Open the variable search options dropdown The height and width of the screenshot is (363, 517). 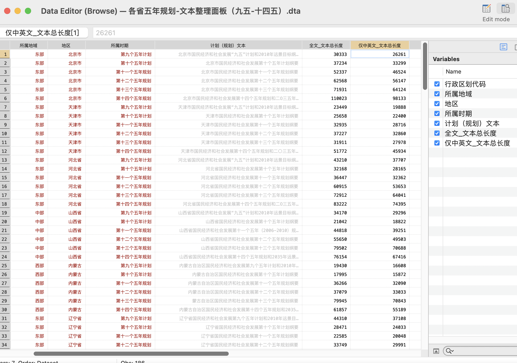(x=450, y=351)
